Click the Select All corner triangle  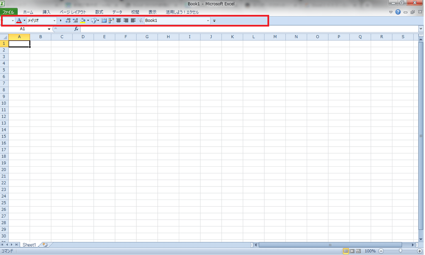4,37
